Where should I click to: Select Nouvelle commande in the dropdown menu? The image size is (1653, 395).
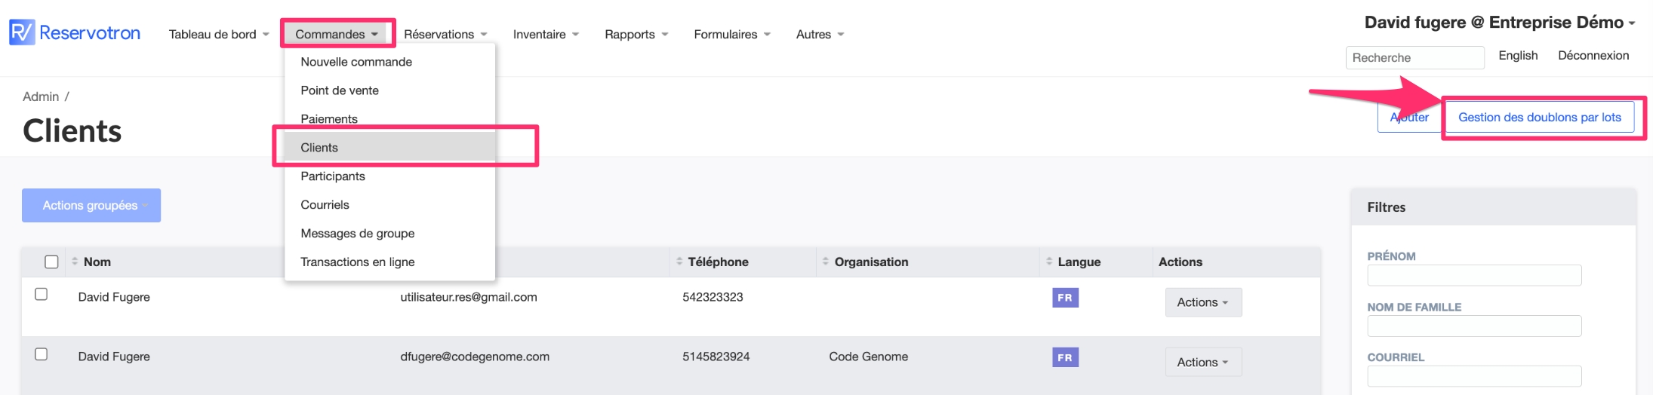[x=356, y=62]
